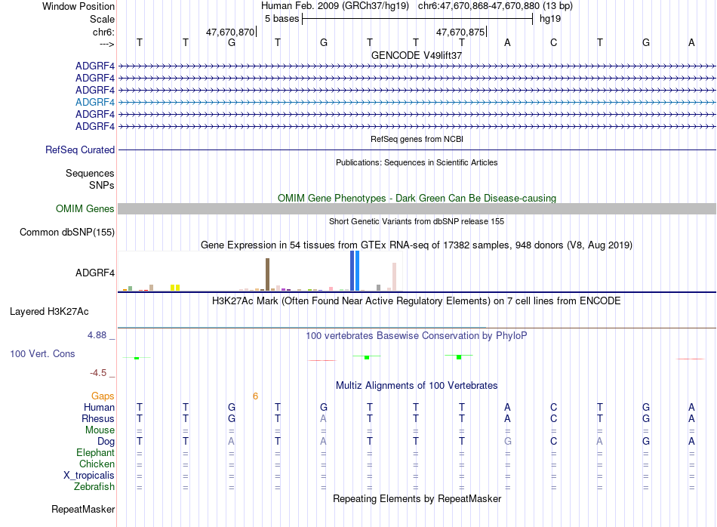Click the '5 bases' scale bar label
Screen dimensions: 717x527
[x=282, y=19]
